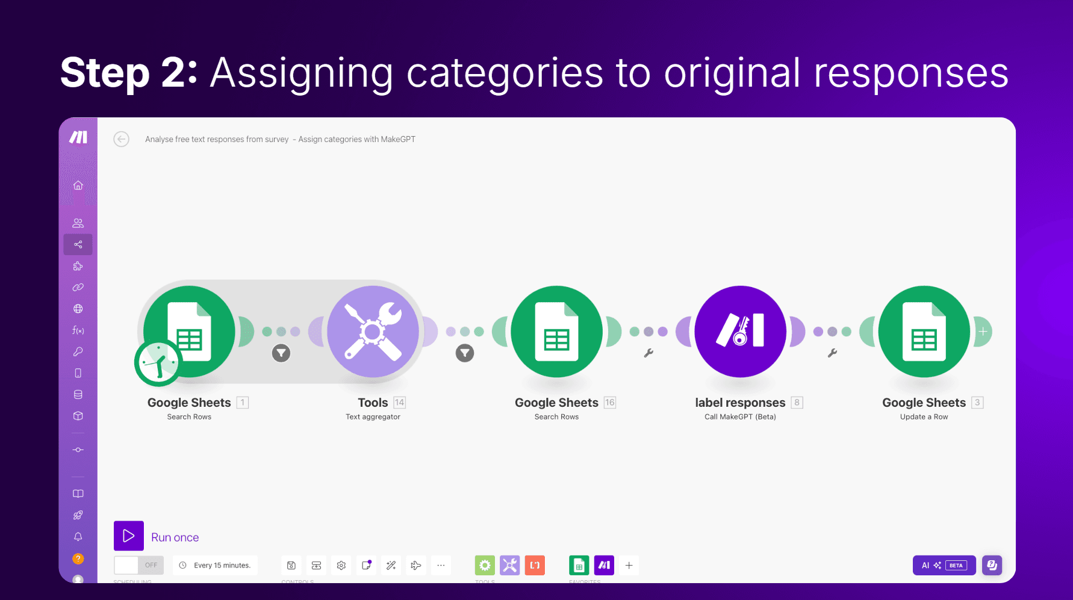Go back using the arrow button
This screenshot has width=1073, height=600.
[122, 139]
